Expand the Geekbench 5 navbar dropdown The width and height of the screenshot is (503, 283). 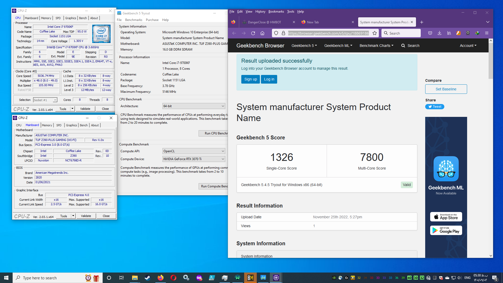tap(304, 46)
